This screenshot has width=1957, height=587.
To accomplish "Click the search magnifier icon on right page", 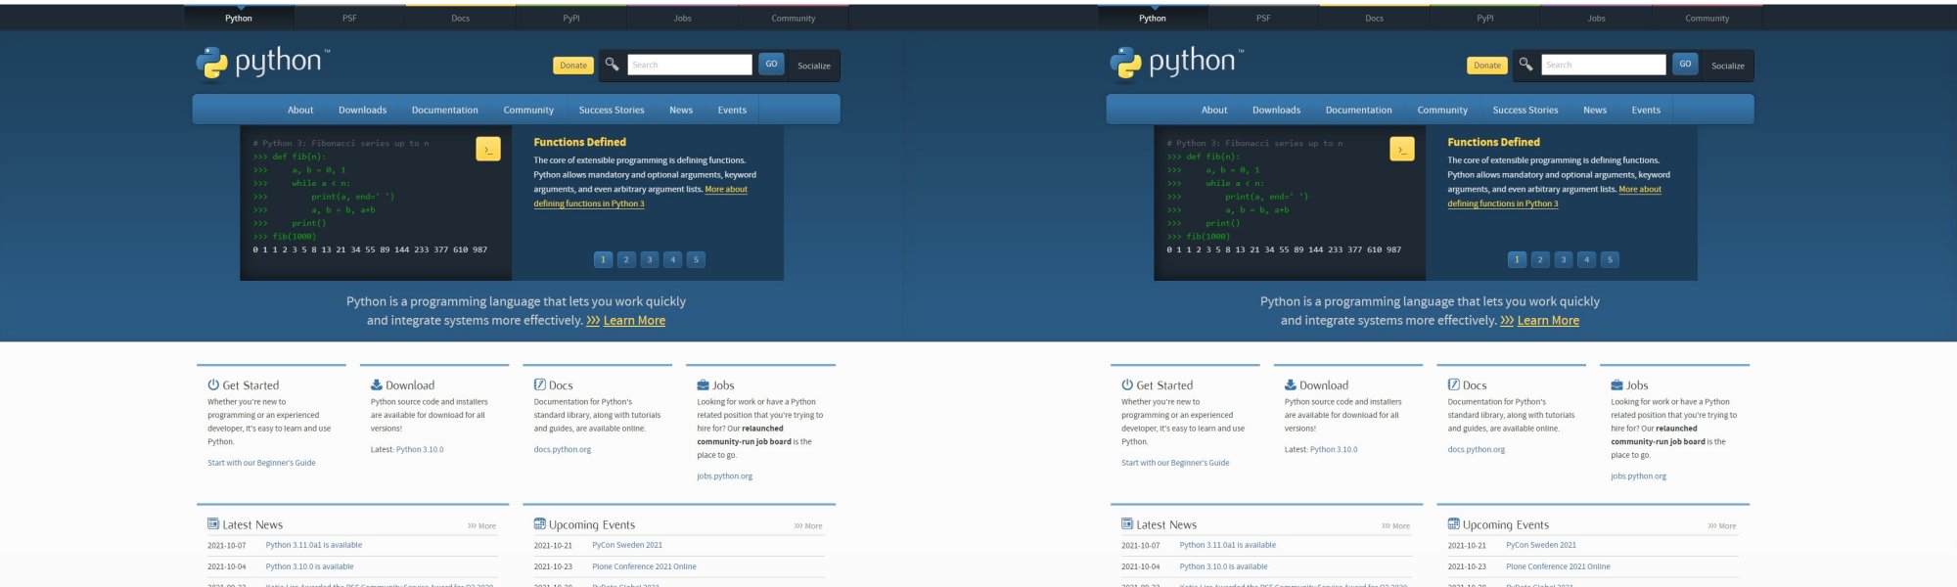I will [x=1525, y=65].
